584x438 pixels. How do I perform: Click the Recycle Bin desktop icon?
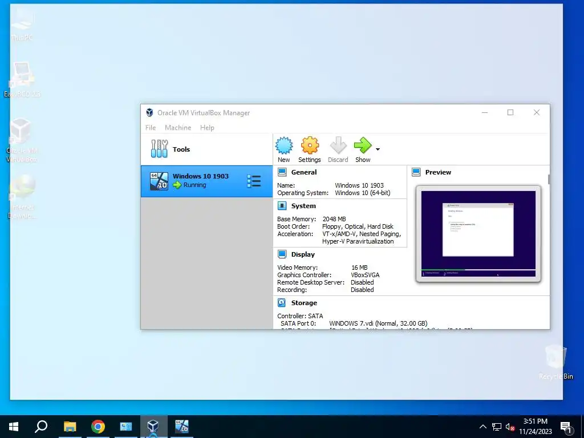[555, 362]
